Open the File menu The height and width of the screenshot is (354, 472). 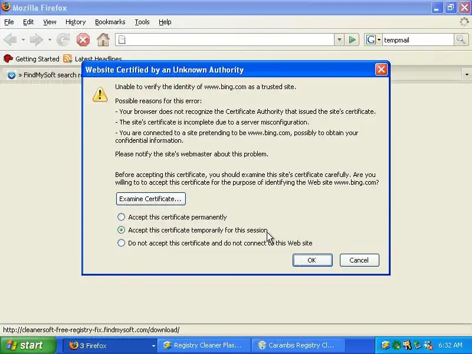(x=9, y=22)
